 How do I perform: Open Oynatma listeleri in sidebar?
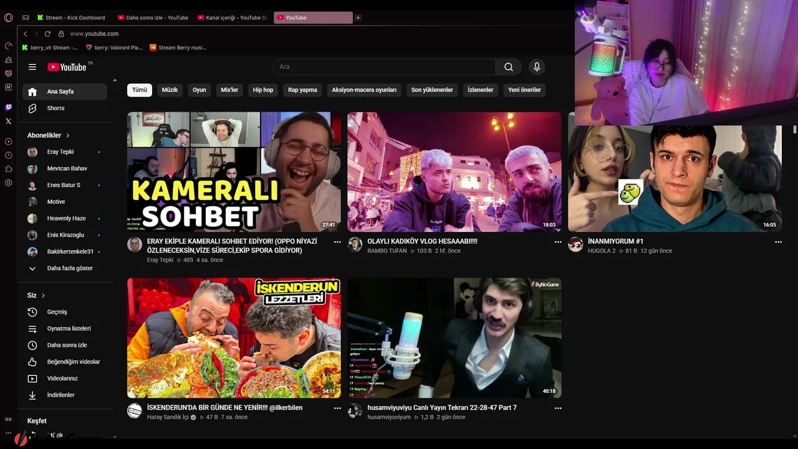pyautogui.click(x=65, y=329)
